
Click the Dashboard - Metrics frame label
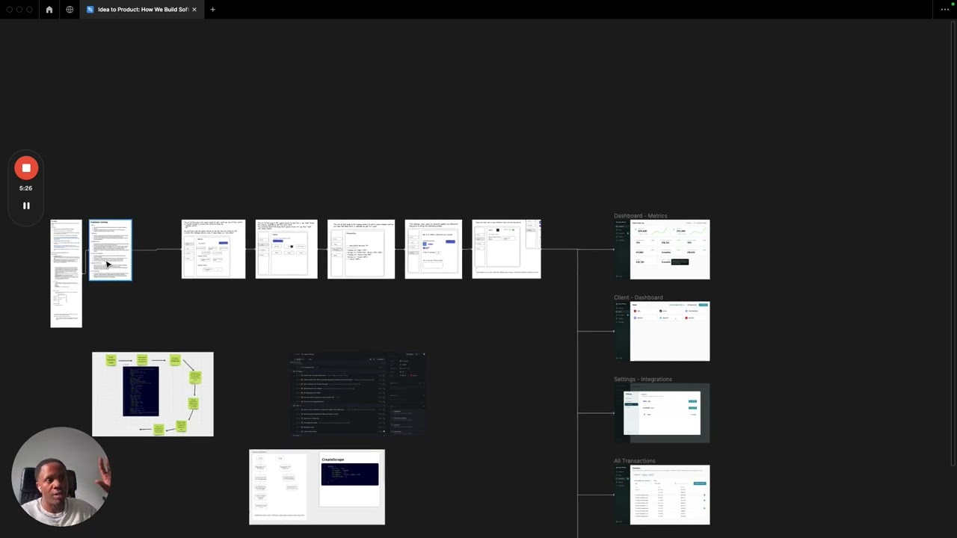pos(641,216)
